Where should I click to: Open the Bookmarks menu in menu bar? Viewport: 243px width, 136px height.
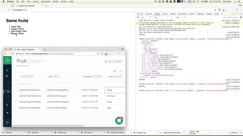[46, 2]
